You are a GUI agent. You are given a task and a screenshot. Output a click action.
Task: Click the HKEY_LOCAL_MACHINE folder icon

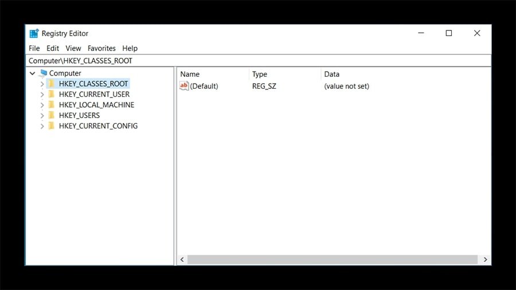coord(52,105)
